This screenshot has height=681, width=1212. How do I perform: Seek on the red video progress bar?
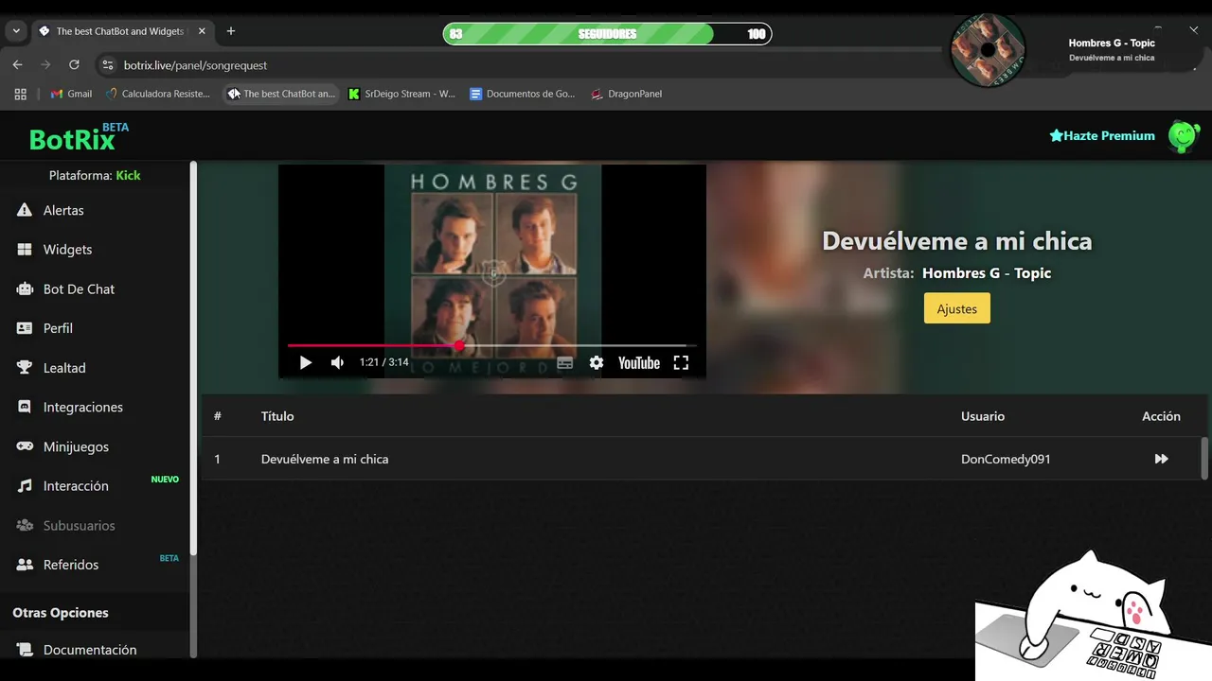pos(491,345)
